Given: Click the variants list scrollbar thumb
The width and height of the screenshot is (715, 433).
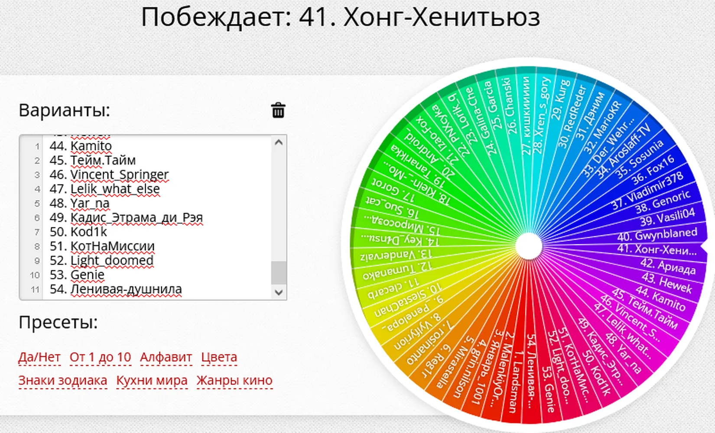Looking at the screenshot, I should tap(279, 273).
